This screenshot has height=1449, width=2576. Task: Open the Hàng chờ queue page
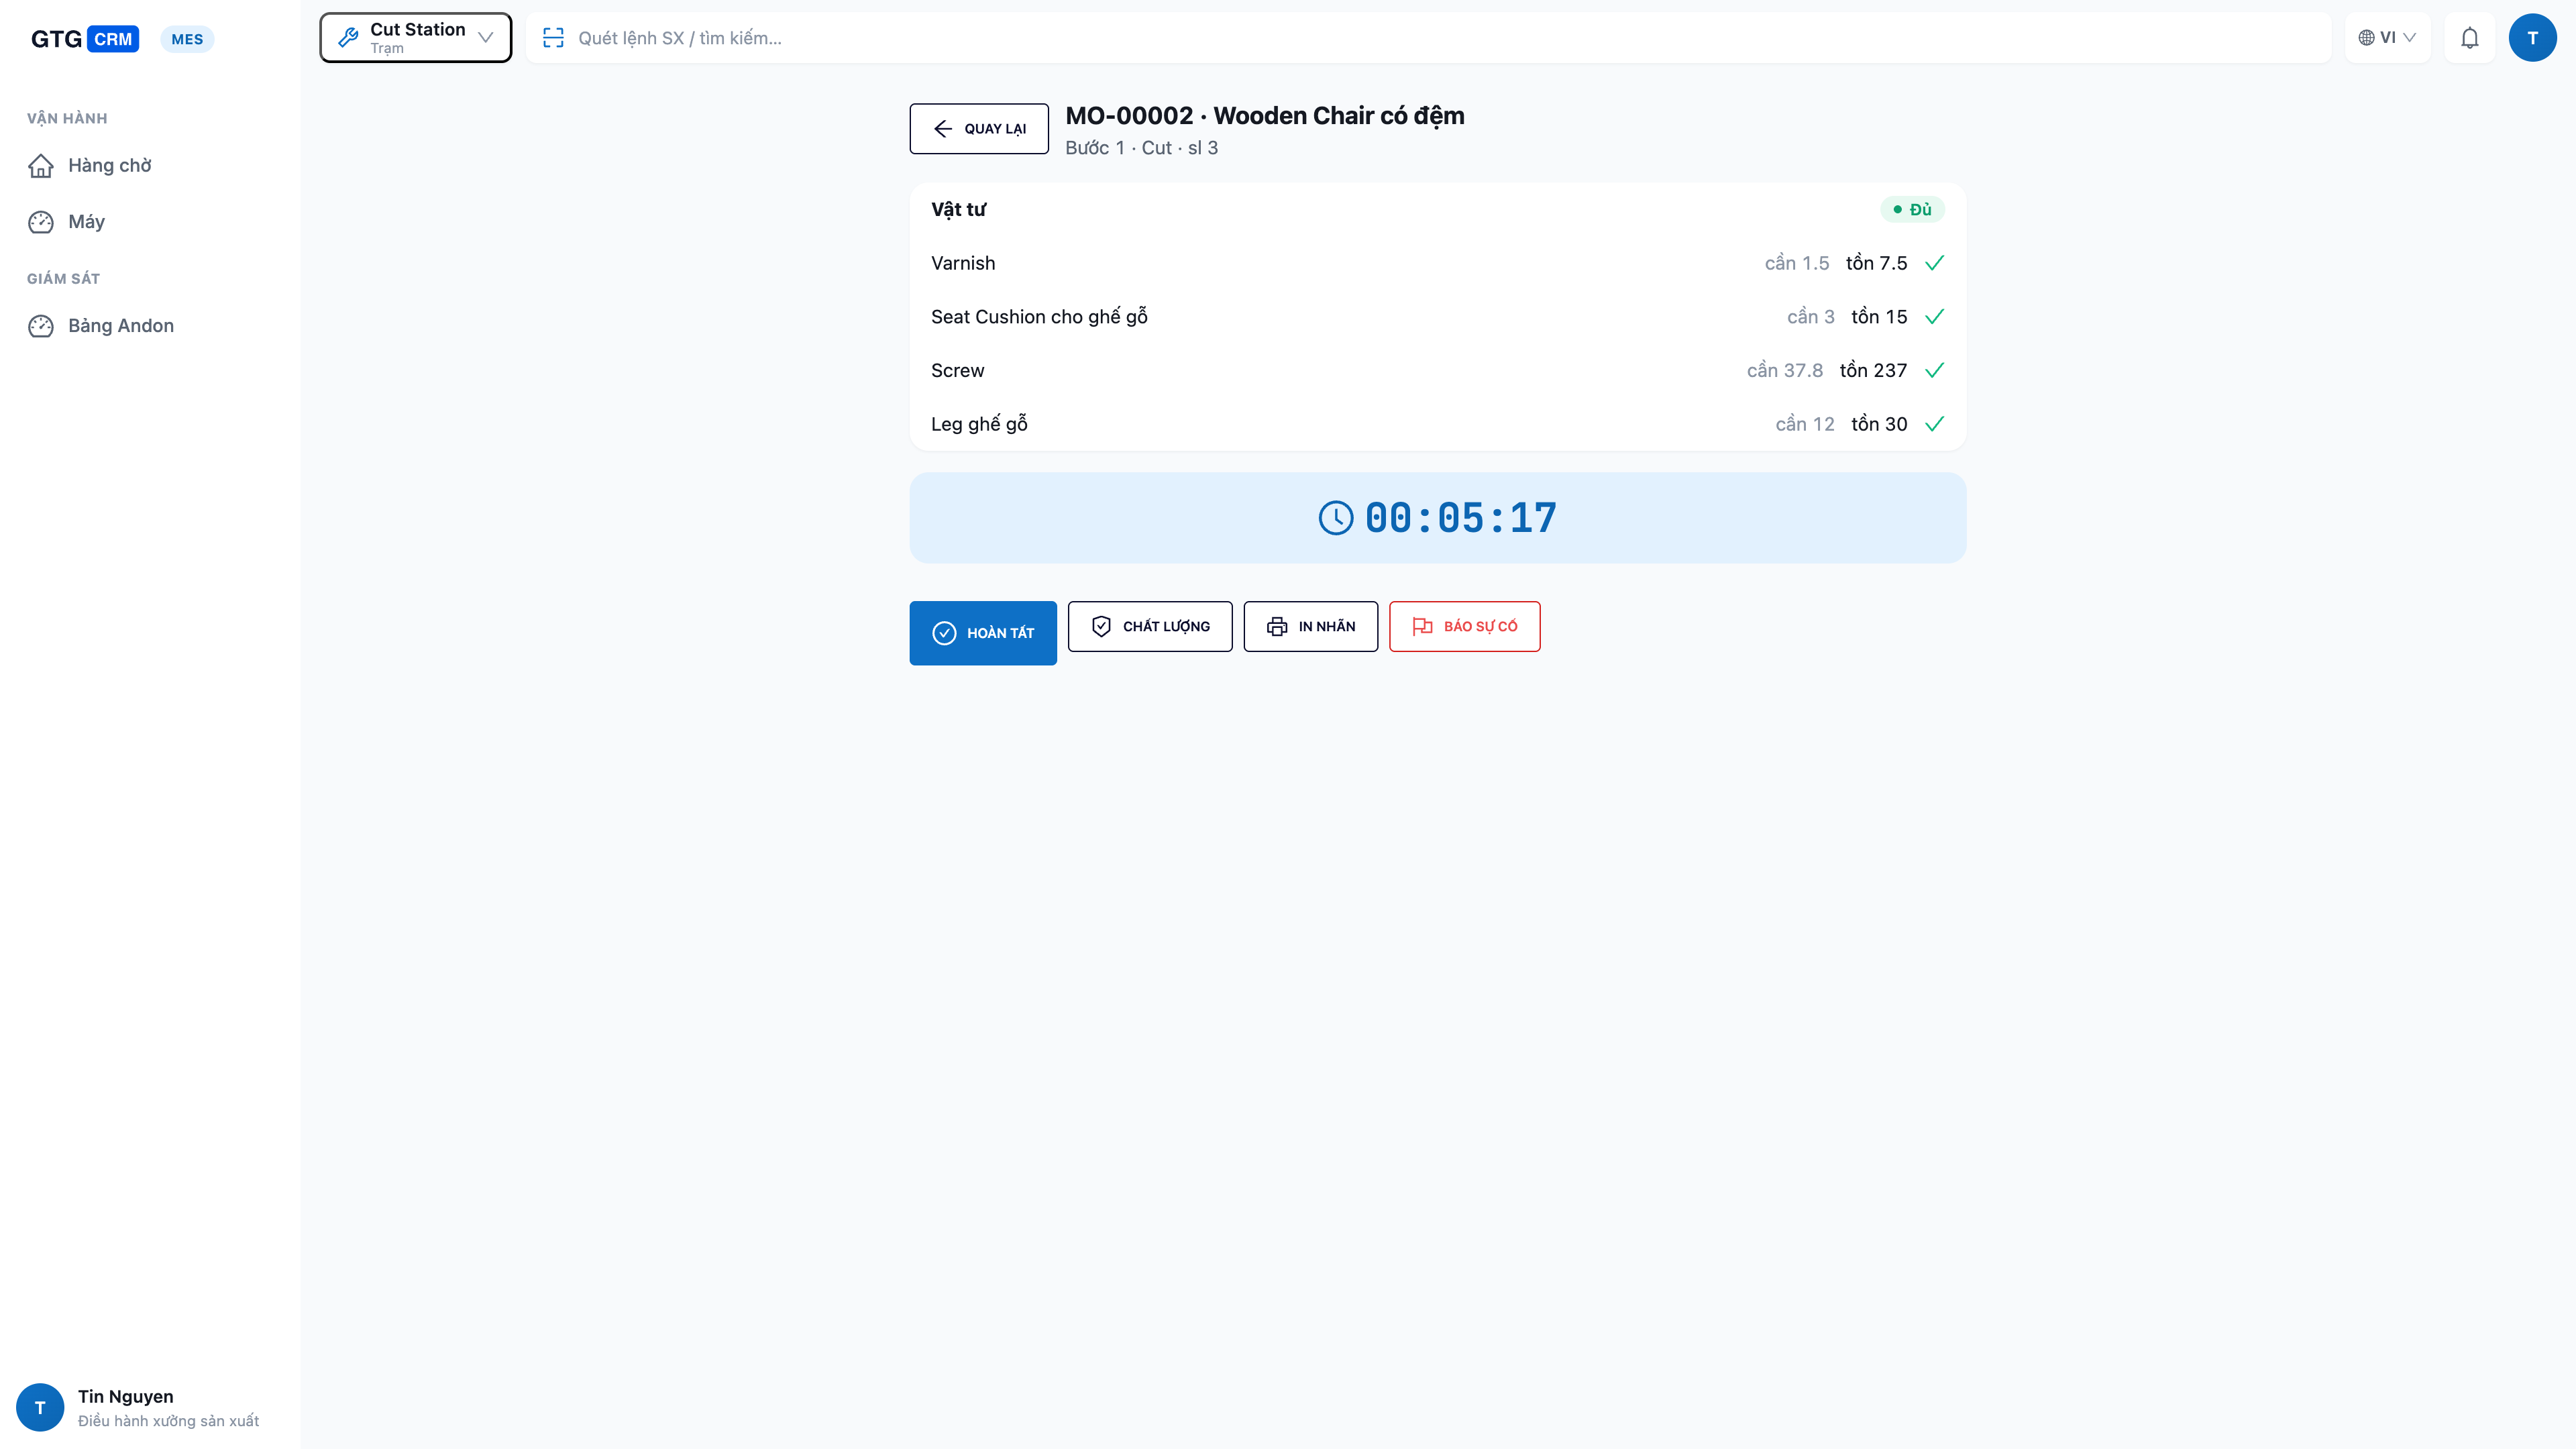[150, 165]
